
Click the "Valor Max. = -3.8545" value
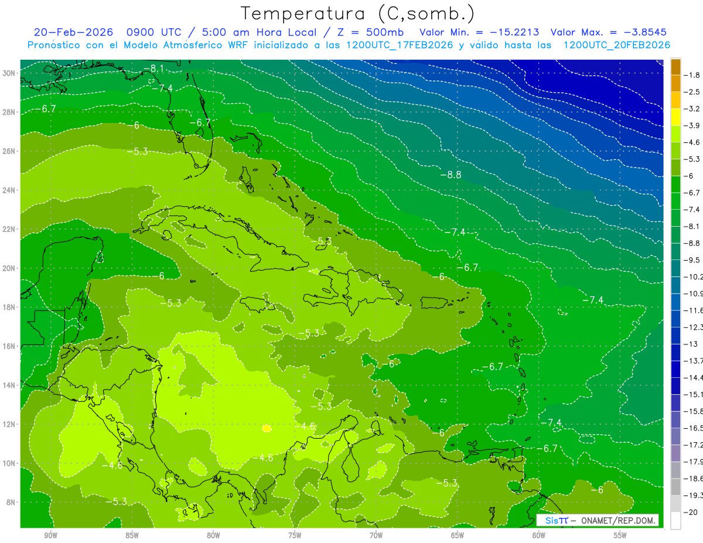click(609, 32)
